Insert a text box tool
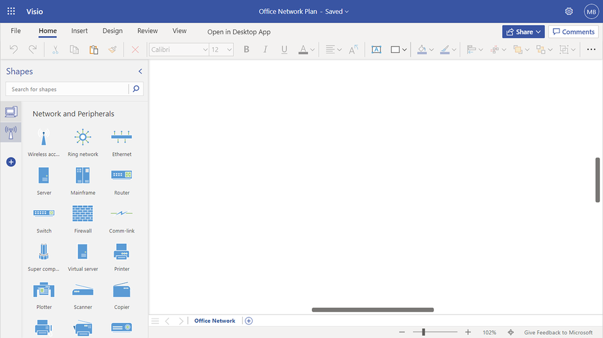The image size is (603, 338). pyautogui.click(x=376, y=49)
